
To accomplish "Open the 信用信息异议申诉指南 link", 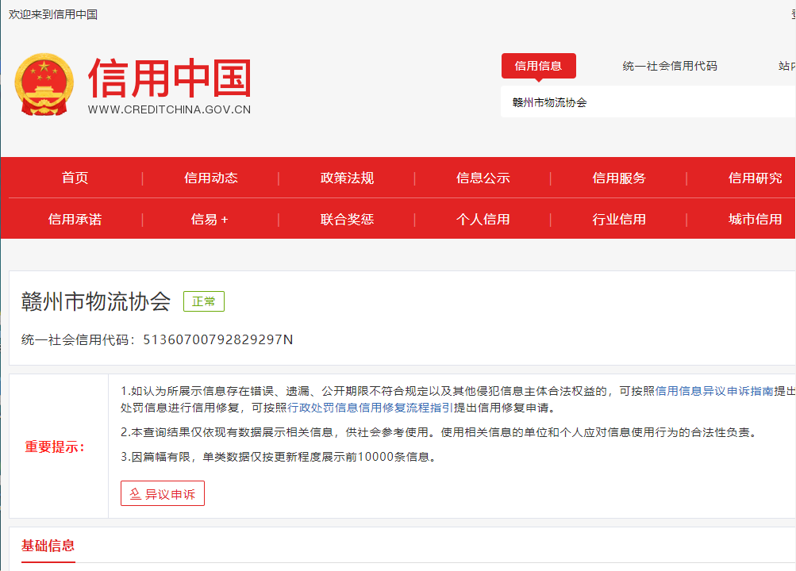I will click(714, 391).
